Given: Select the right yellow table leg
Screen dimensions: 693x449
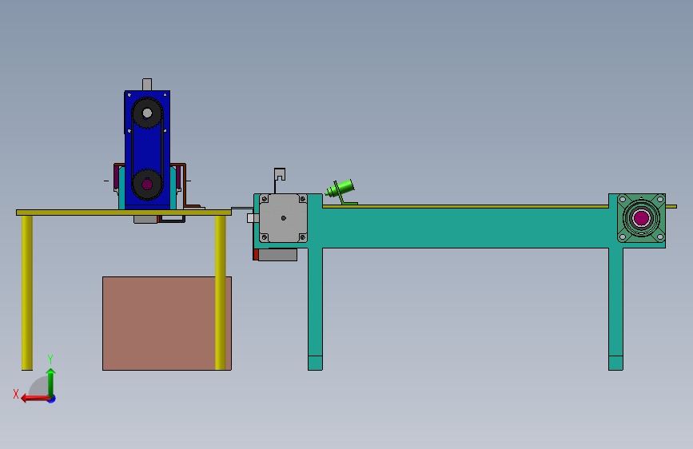Looking at the screenshot, I should pyautogui.click(x=220, y=292).
